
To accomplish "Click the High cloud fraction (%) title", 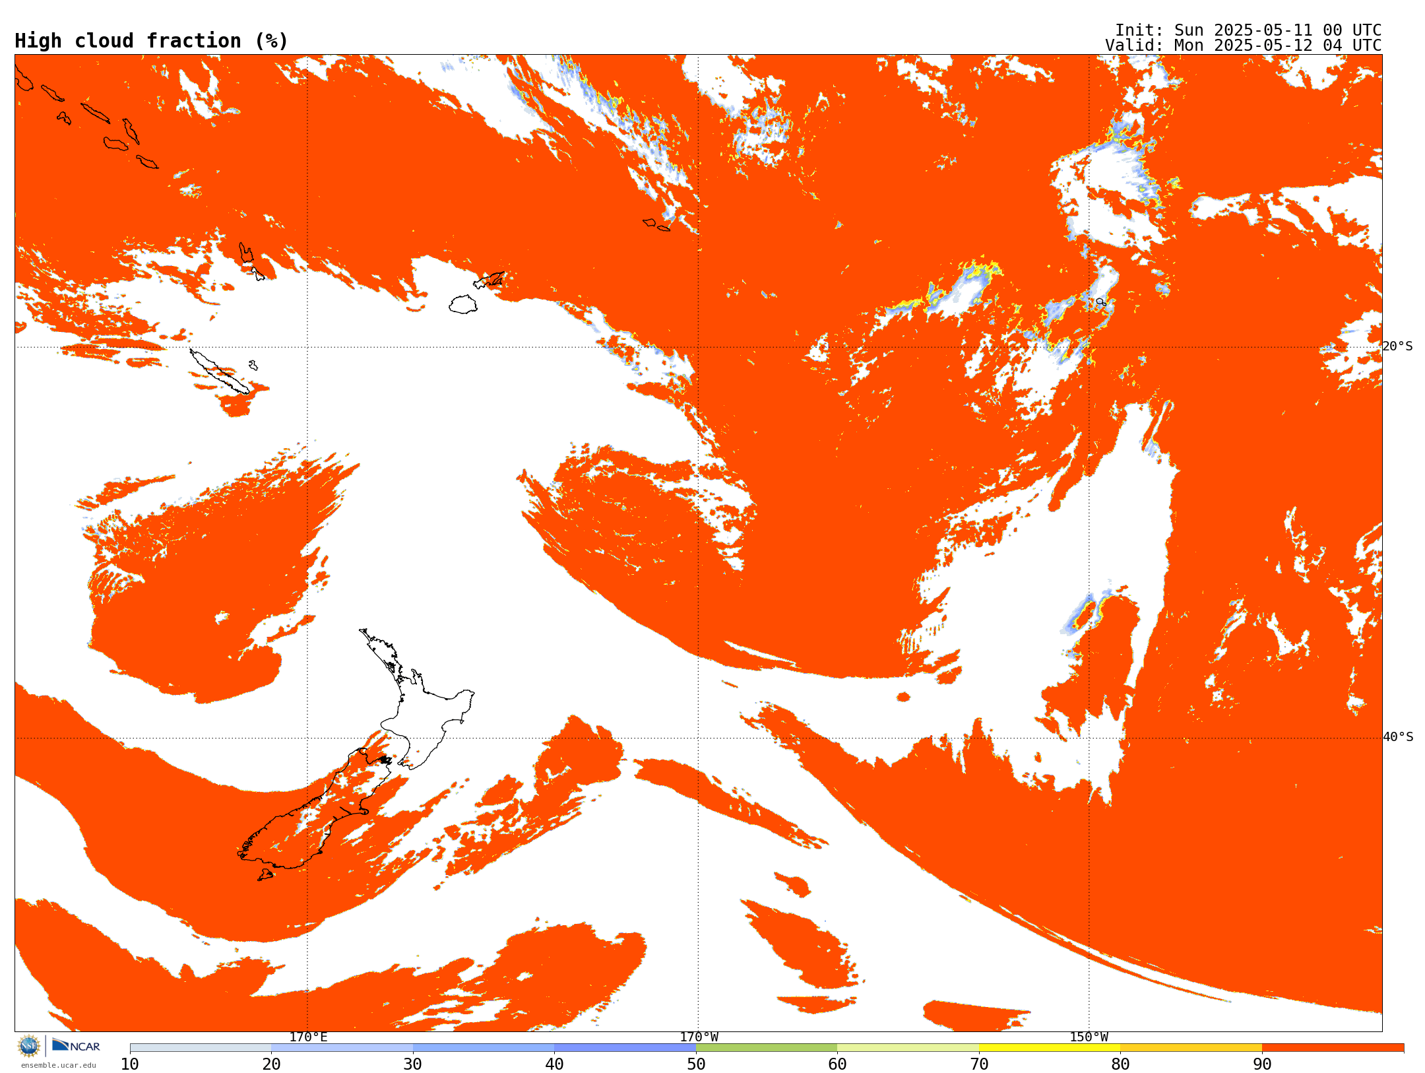I will pos(151,41).
